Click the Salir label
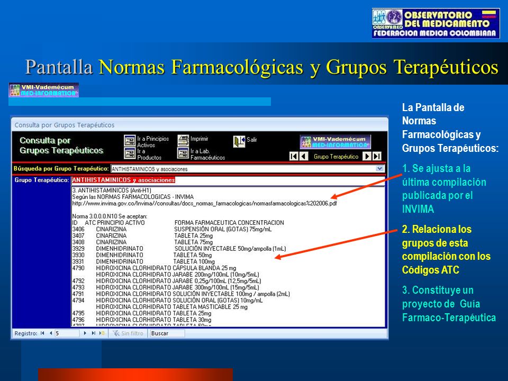 point(252,140)
